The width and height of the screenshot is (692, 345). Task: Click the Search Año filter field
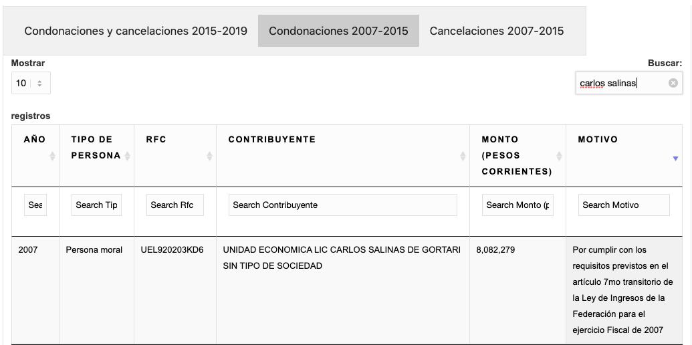coord(35,205)
